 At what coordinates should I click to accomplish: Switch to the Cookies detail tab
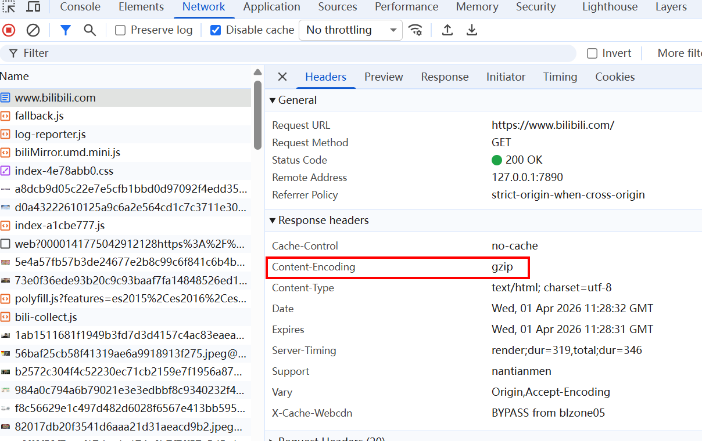[x=615, y=77]
